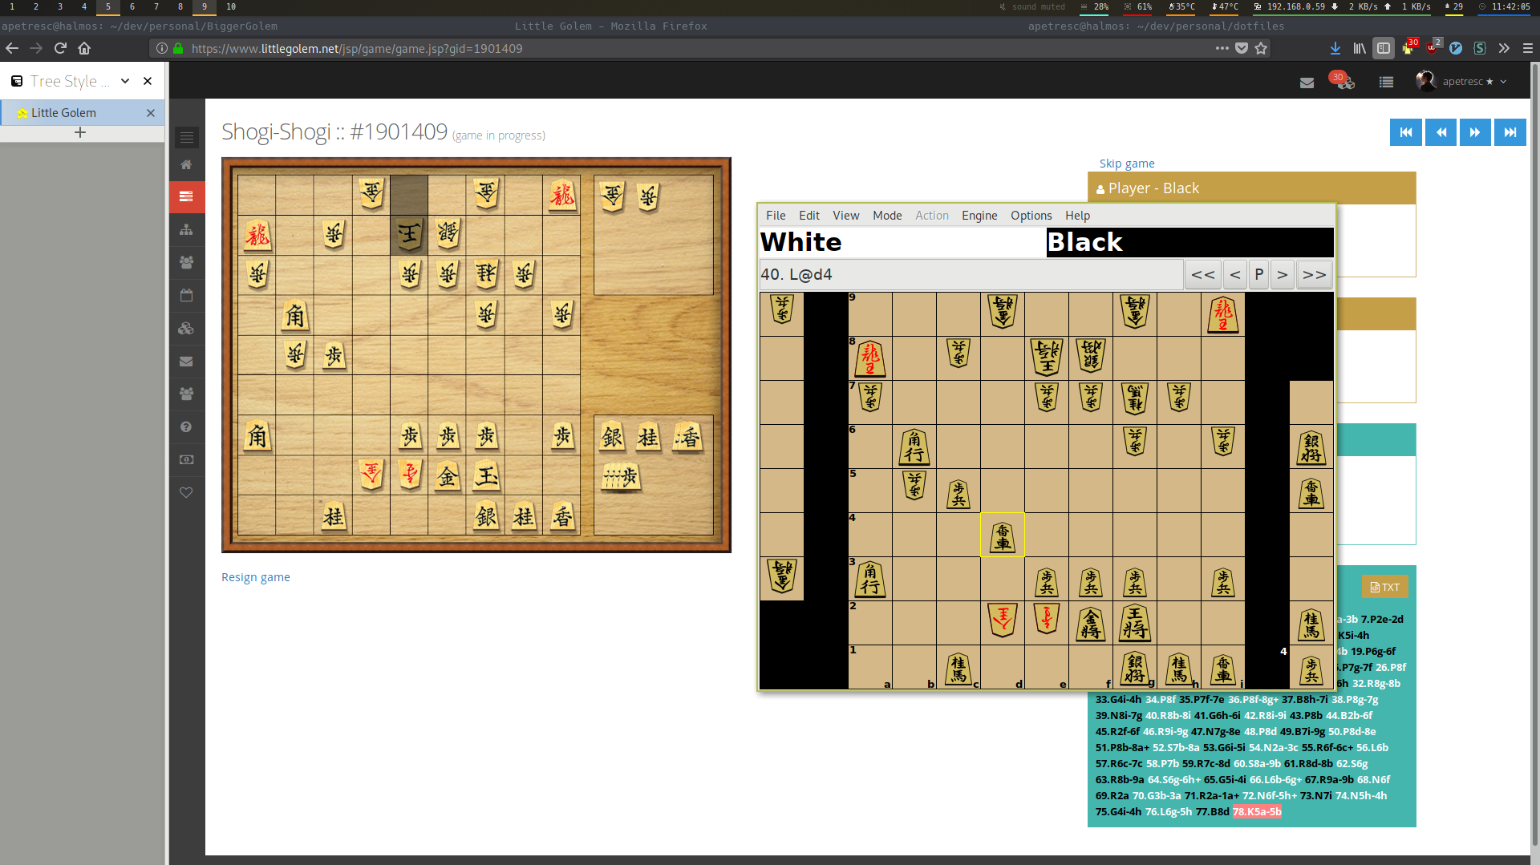Open the Engine menu in shogi app
This screenshot has height=865, width=1540.
coord(979,216)
